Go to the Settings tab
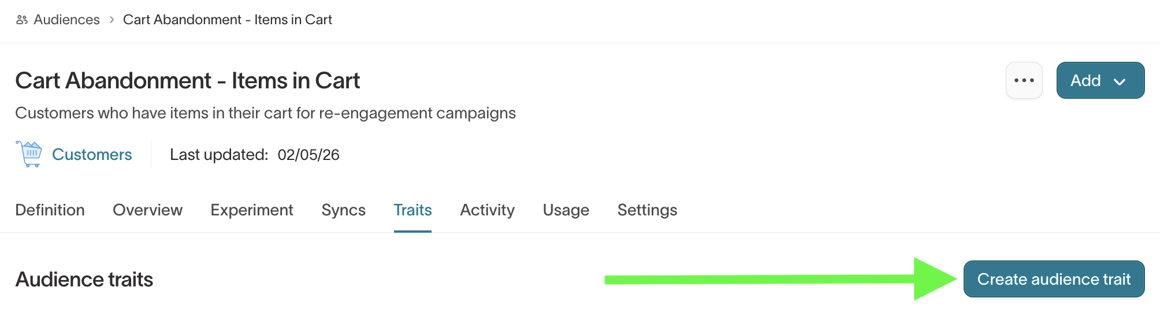The width and height of the screenshot is (1160, 328). click(648, 210)
